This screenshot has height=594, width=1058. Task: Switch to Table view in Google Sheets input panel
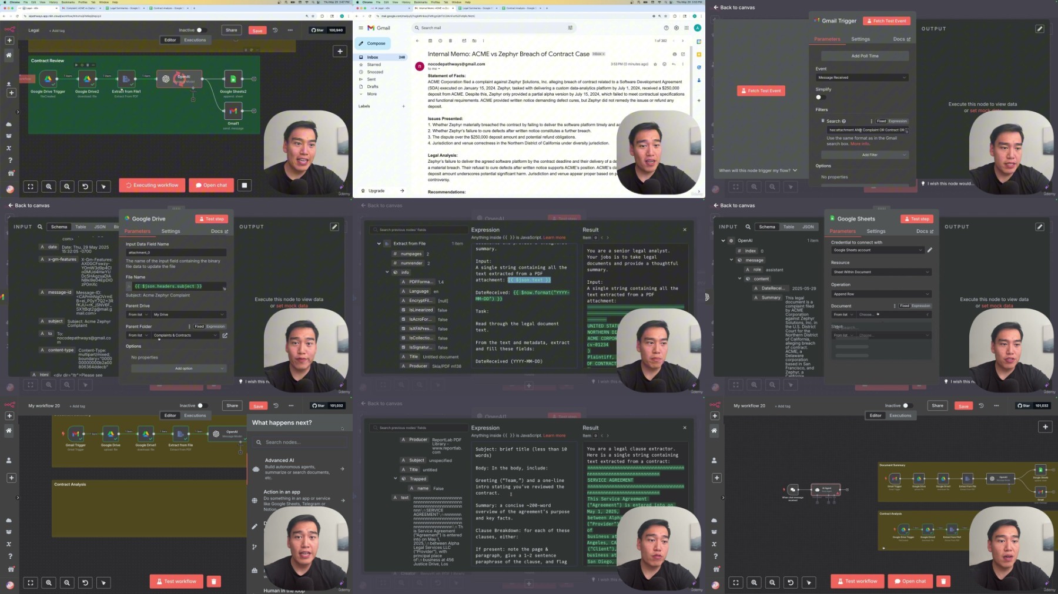coord(788,227)
